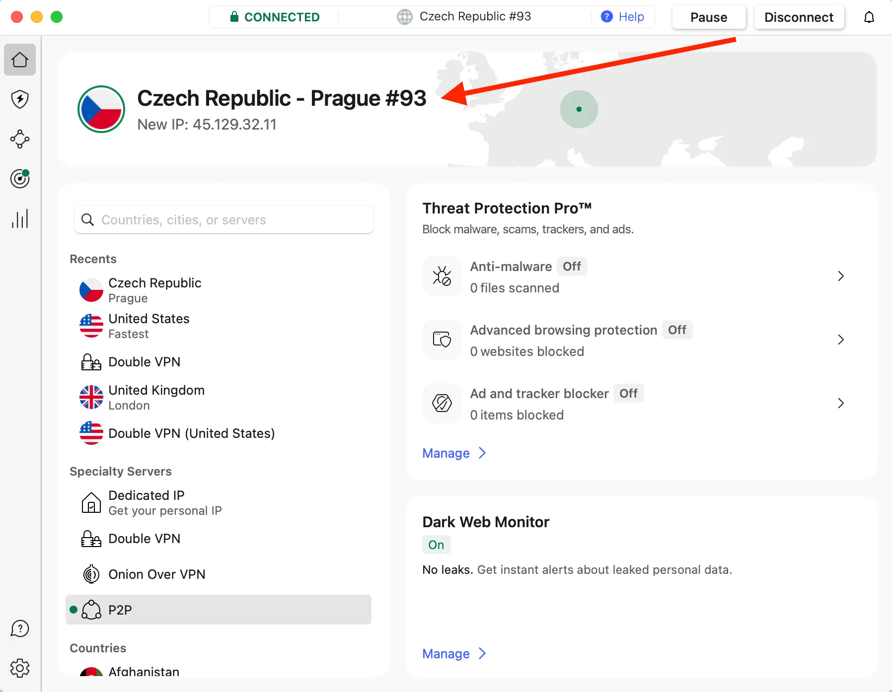Open the statistics bars icon in sidebar
This screenshot has height=692, width=892.
tap(20, 218)
